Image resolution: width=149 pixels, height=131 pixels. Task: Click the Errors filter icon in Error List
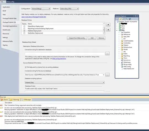(2, 100)
